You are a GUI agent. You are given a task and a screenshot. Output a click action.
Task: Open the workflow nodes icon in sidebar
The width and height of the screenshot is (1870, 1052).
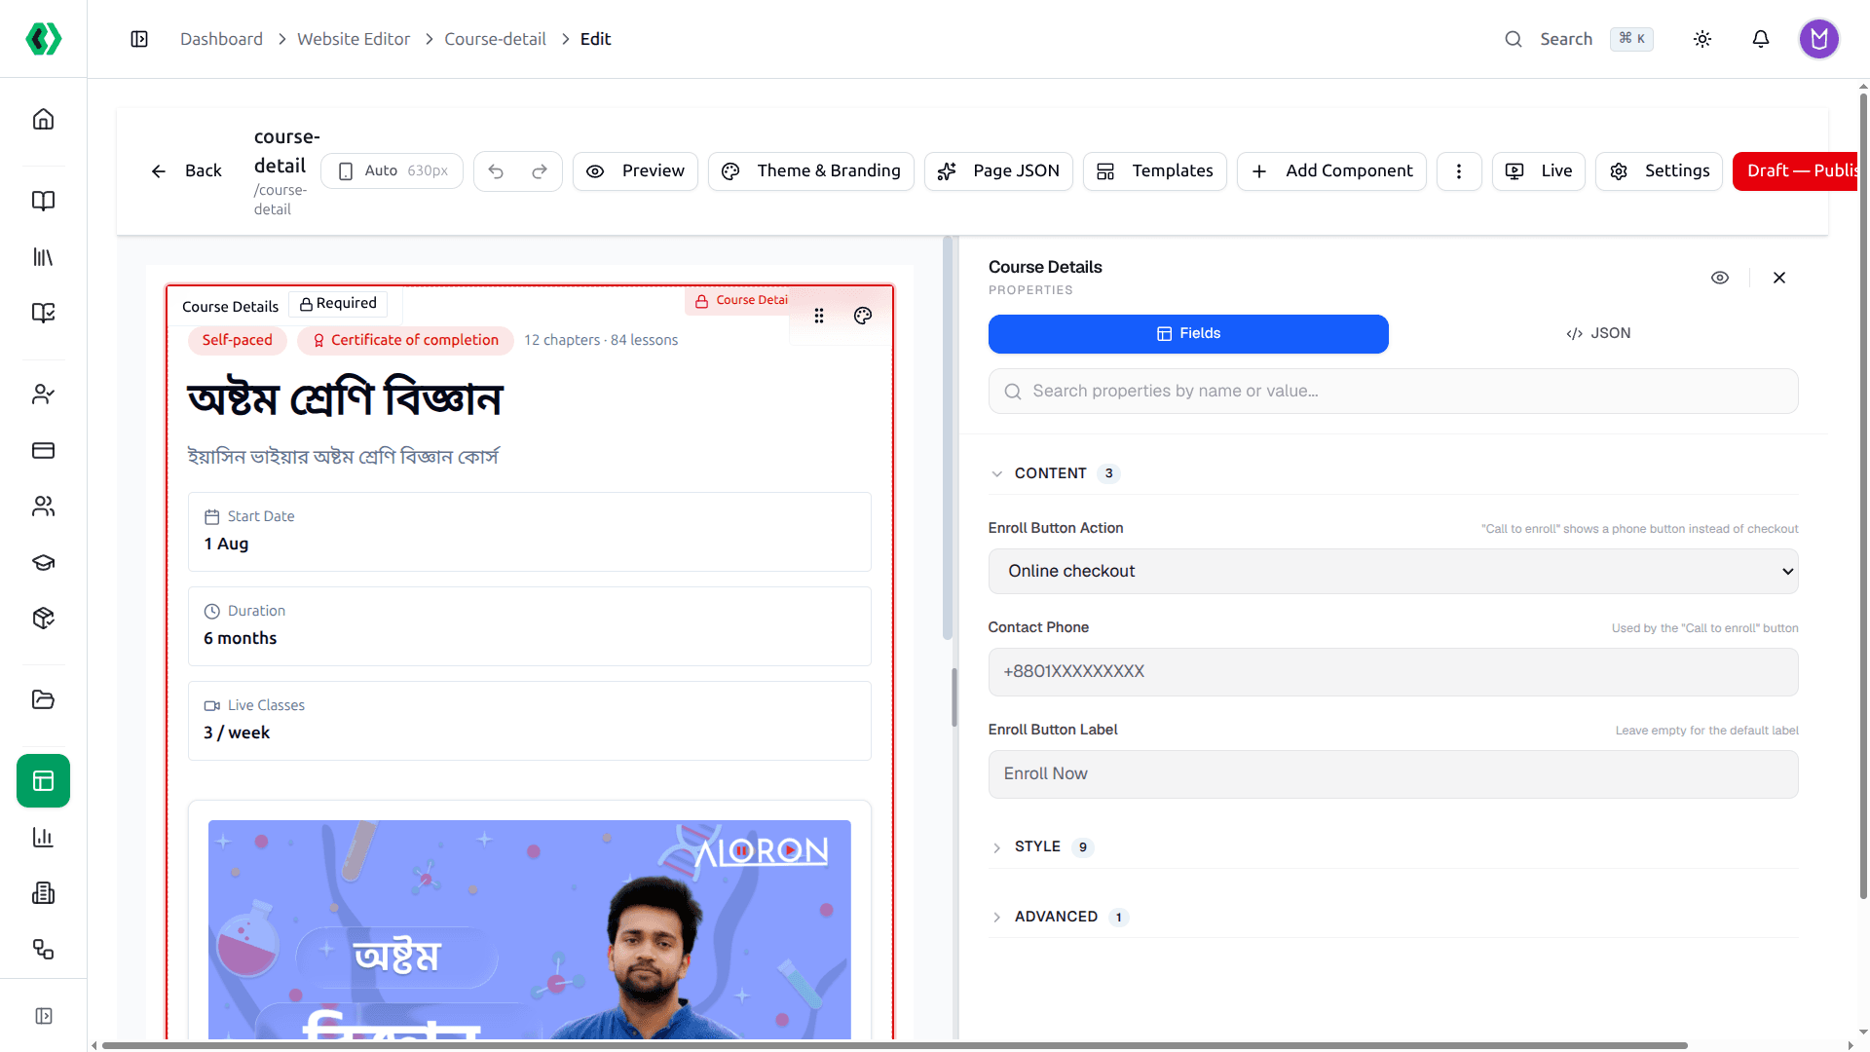43,949
